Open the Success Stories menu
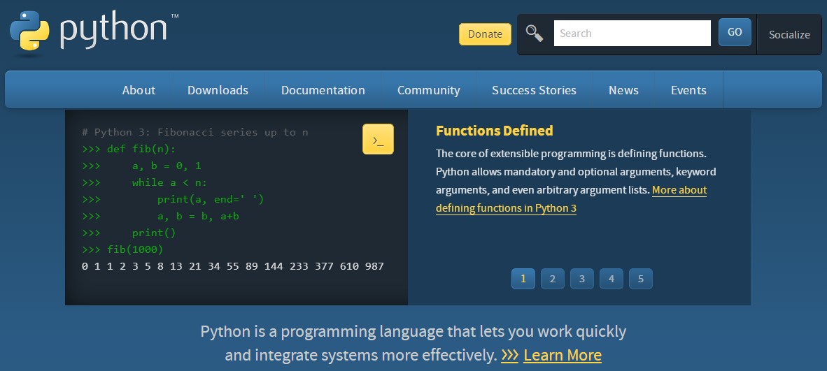Image resolution: width=827 pixels, height=371 pixels. (534, 90)
